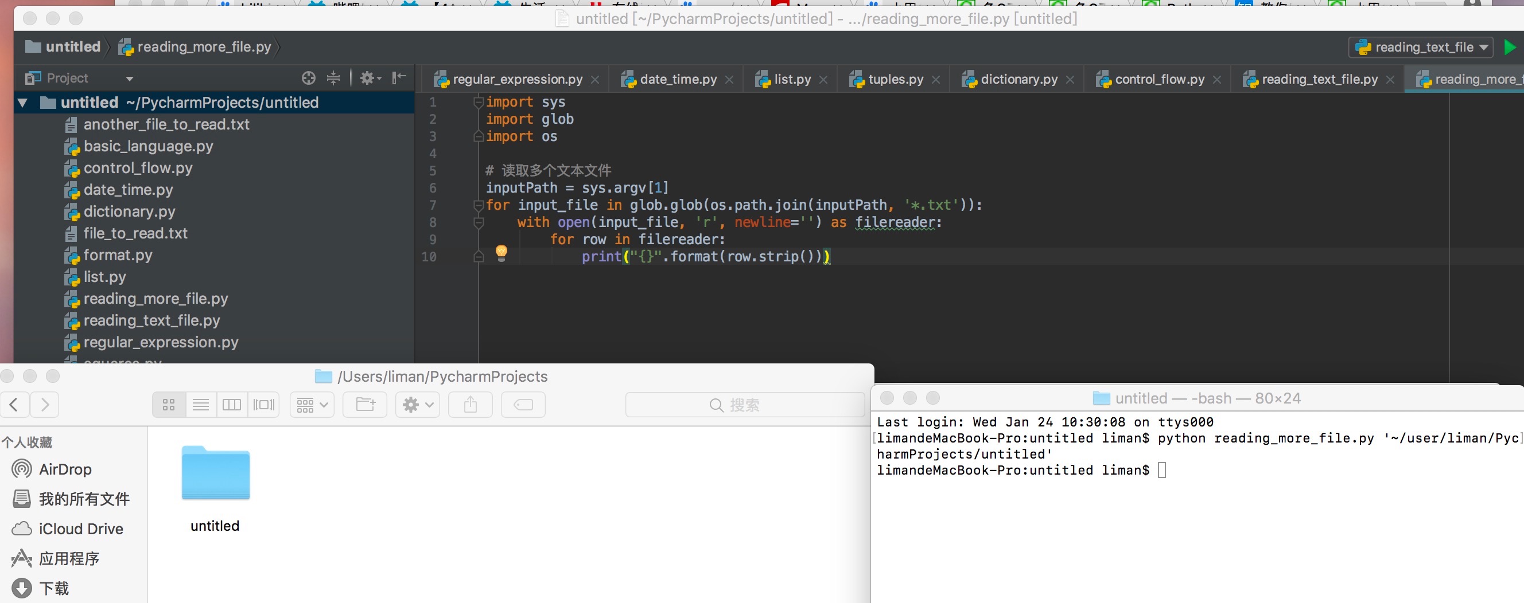Run the reading_text_file configuration
The image size is (1524, 603).
tap(1509, 48)
